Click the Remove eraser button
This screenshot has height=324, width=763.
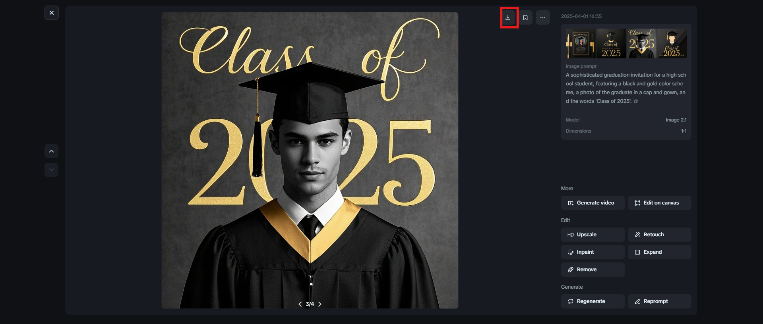point(593,270)
